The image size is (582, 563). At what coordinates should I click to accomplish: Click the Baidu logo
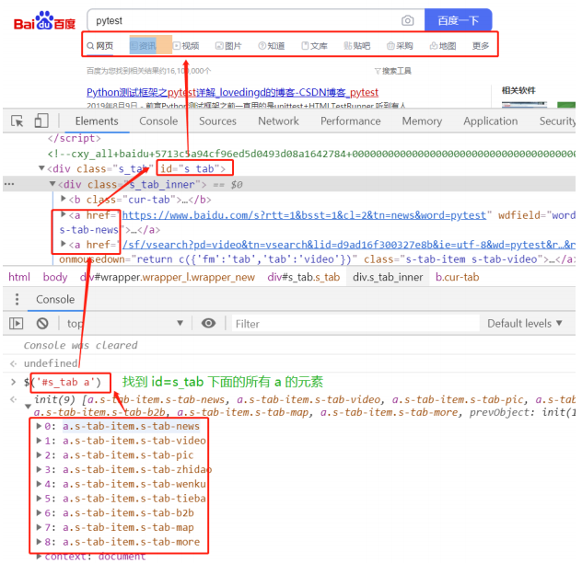[x=44, y=21]
